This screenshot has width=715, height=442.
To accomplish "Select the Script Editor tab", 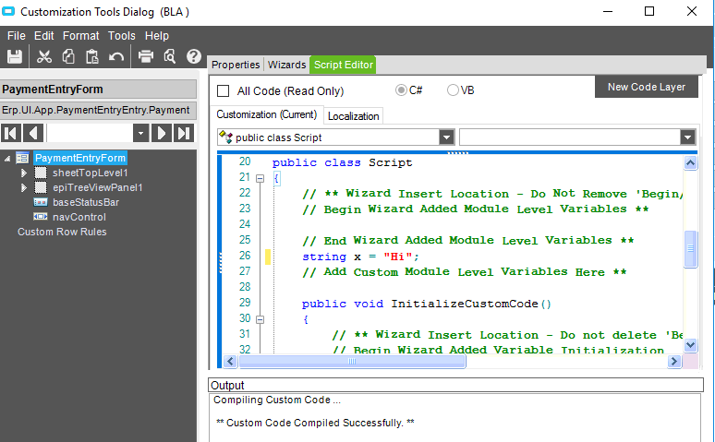I will [x=344, y=65].
